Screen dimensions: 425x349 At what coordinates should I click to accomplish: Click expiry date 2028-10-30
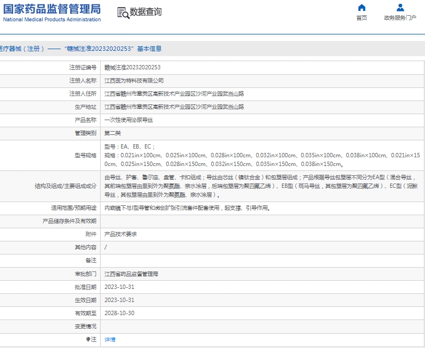(119, 313)
